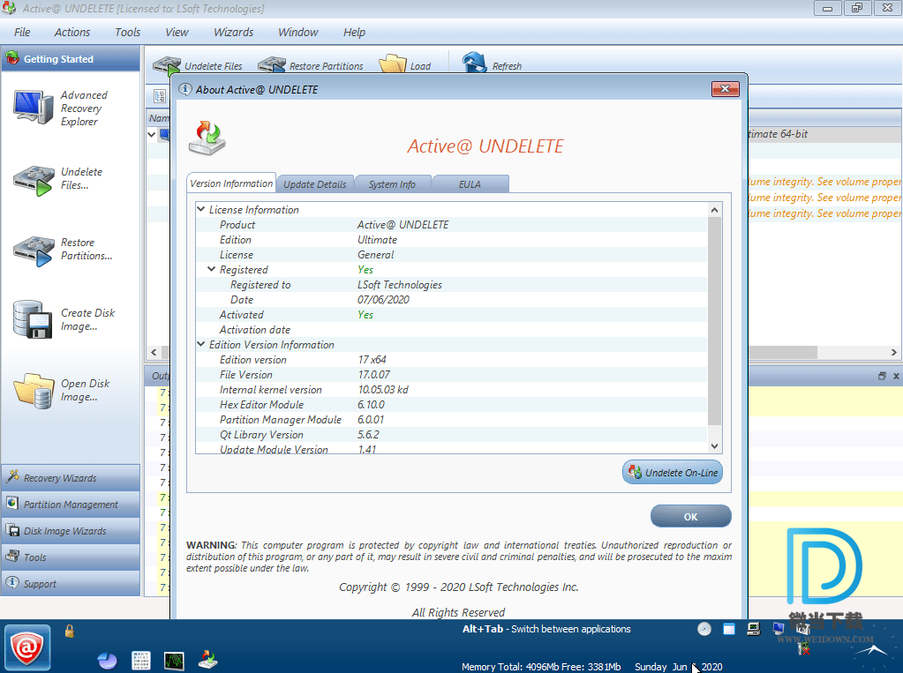
Task: Select the Internal kernel version row
Action: tap(452, 390)
